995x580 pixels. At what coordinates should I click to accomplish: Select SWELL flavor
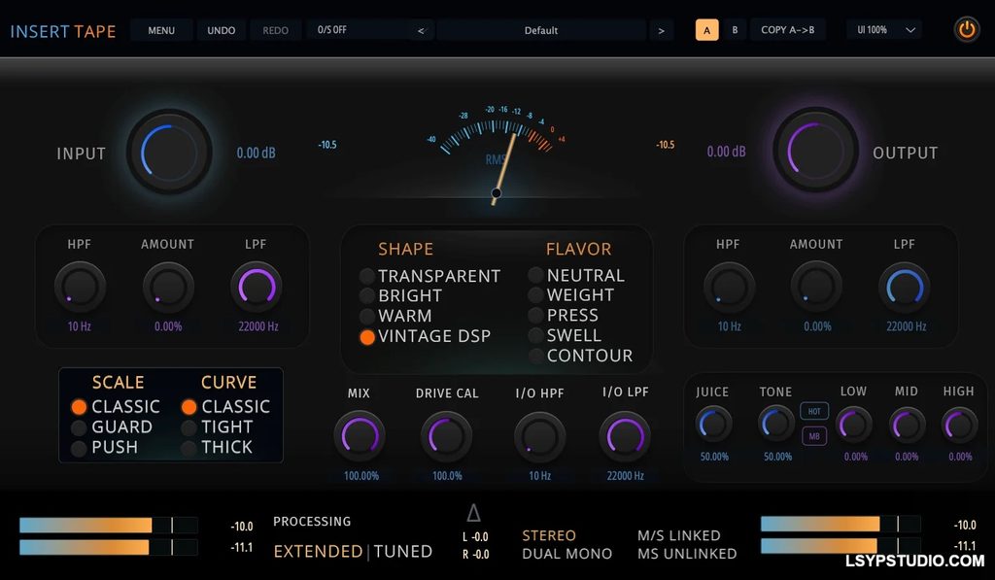point(565,335)
